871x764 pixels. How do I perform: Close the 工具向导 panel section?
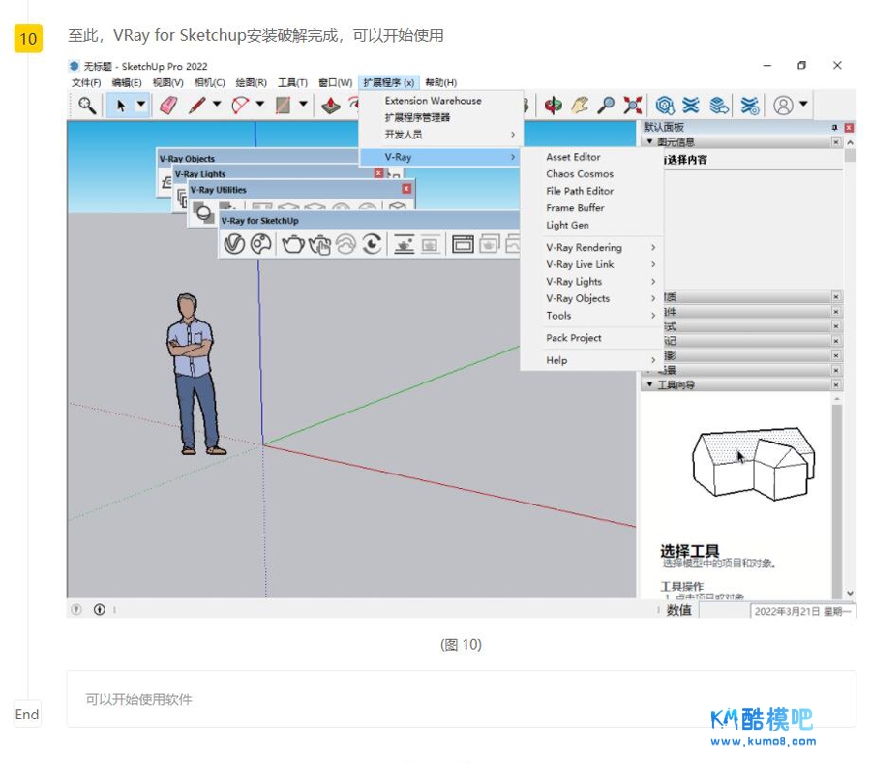pos(836,384)
